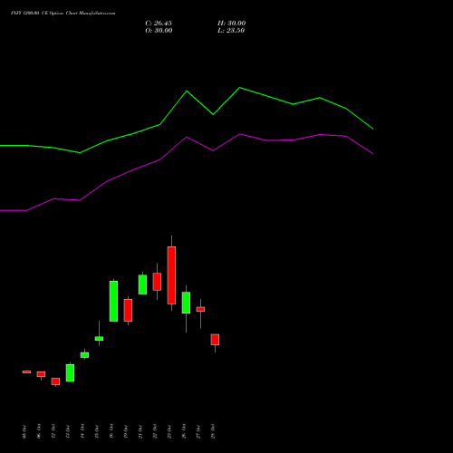
Task: Click the red candlestick above 19 Oct
Action: click(128, 310)
